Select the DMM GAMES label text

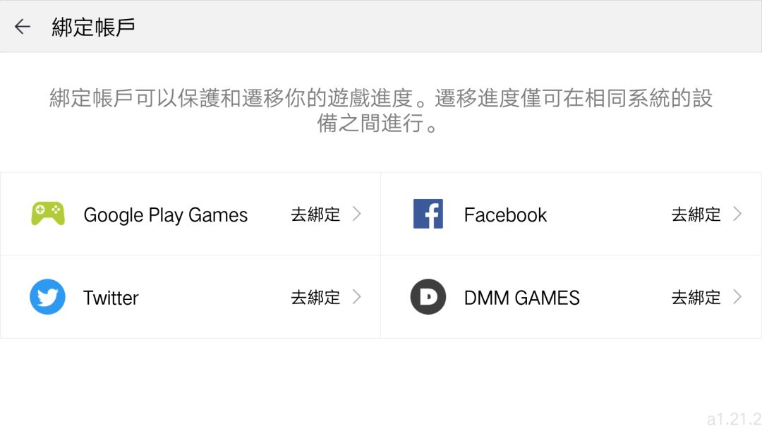[x=522, y=298]
